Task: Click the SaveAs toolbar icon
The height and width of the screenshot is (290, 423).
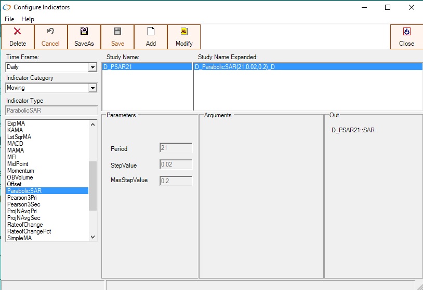Action: click(x=84, y=32)
